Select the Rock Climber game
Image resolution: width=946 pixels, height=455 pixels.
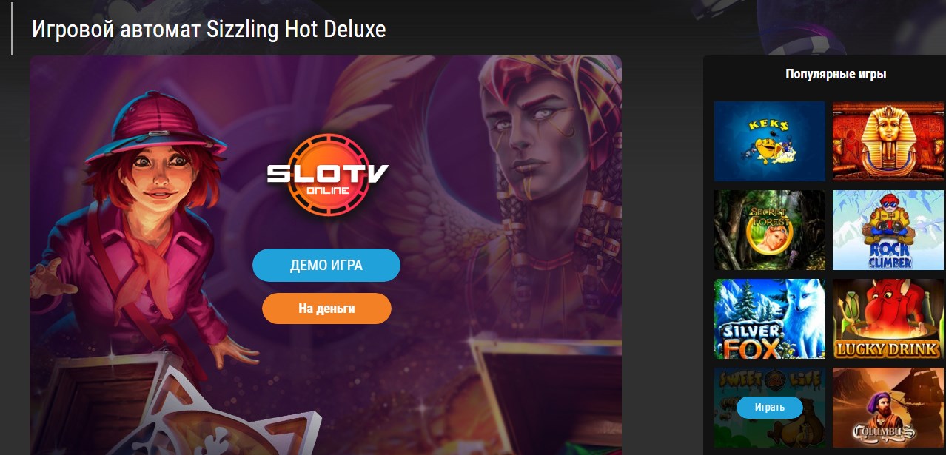click(x=888, y=230)
